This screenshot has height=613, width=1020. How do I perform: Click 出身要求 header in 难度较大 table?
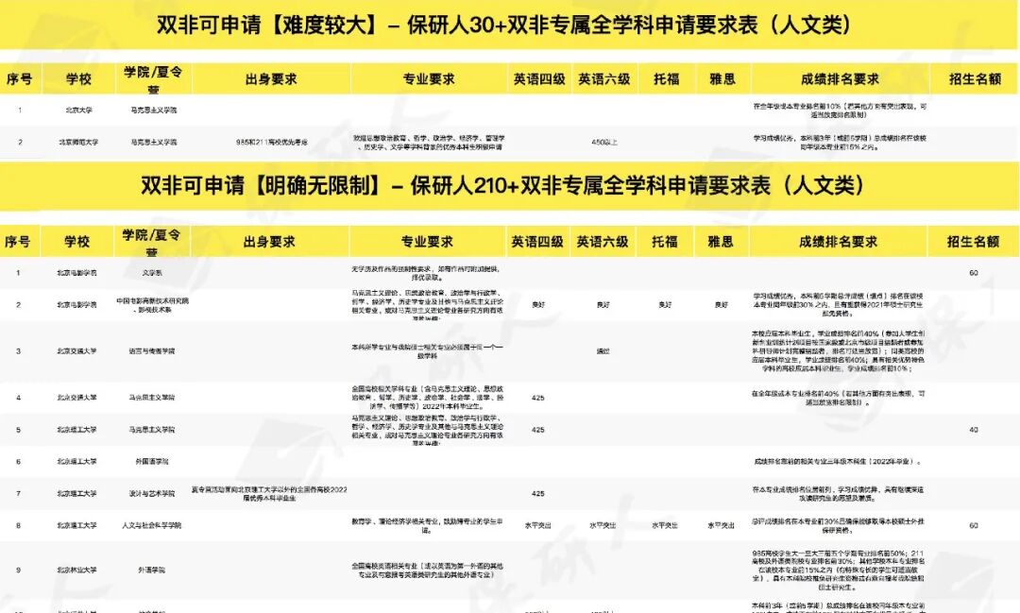[271, 79]
